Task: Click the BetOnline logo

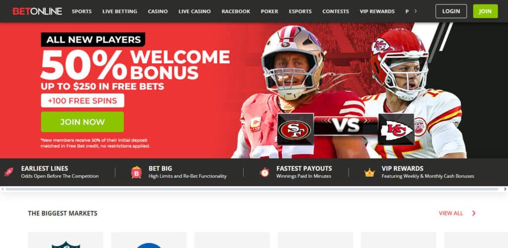Action: [x=37, y=11]
